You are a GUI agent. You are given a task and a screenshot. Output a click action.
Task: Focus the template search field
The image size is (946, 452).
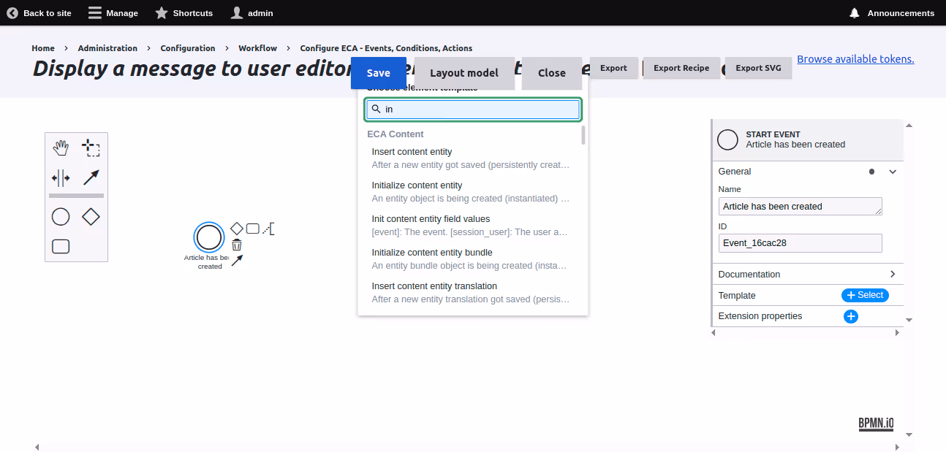pyautogui.click(x=473, y=109)
